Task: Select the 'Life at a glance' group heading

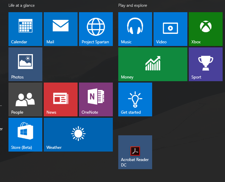Action: click(x=22, y=5)
